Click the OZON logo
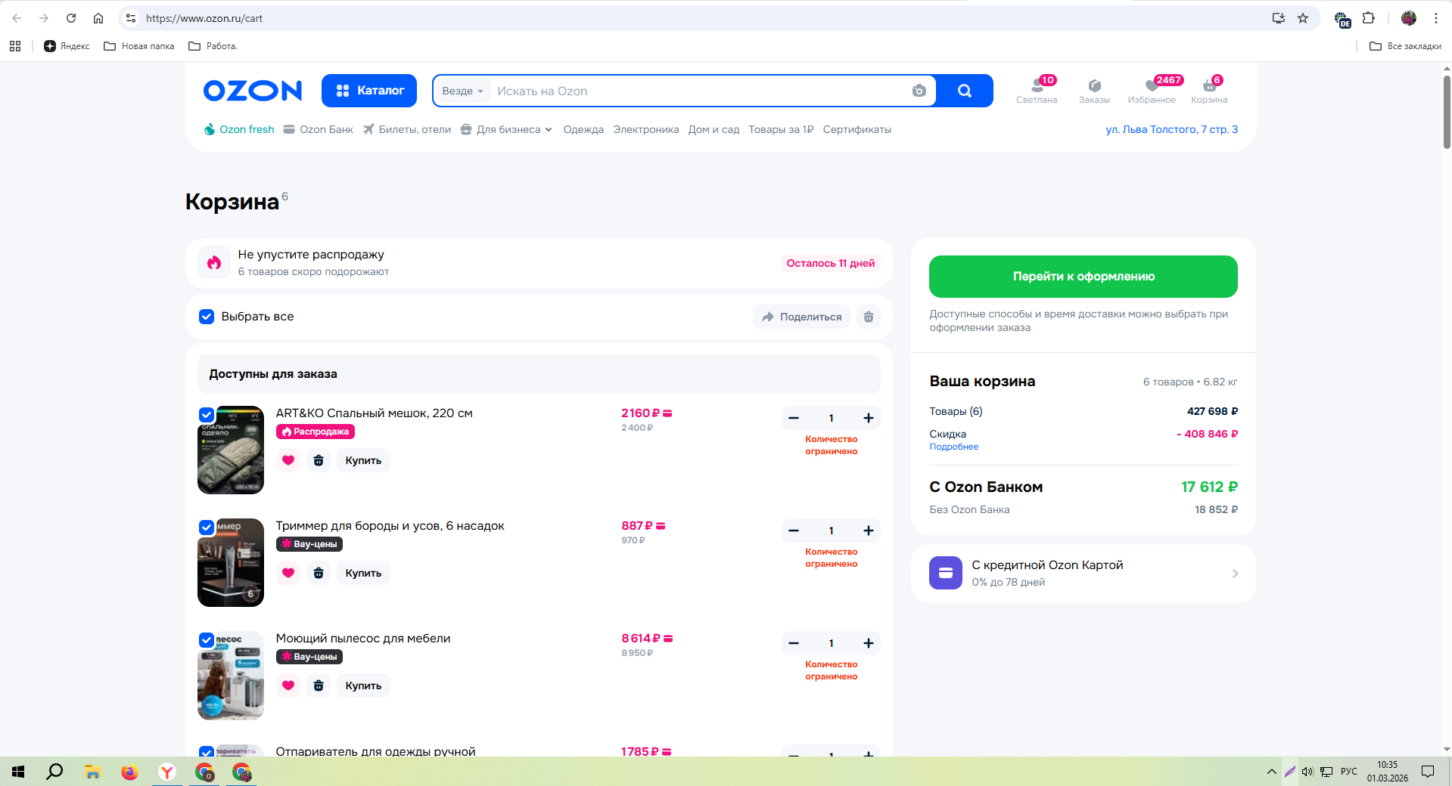This screenshot has width=1452, height=786. 253,91
